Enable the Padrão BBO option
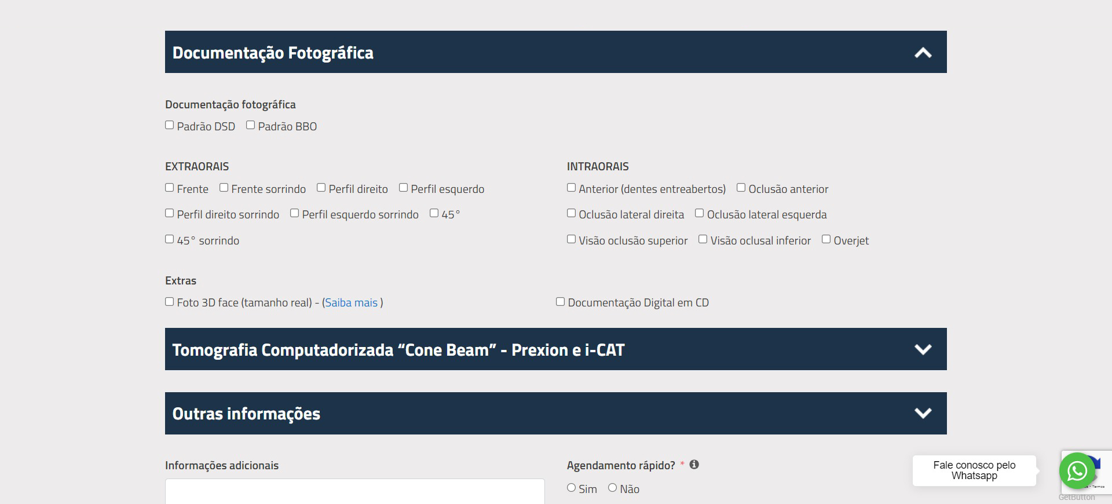 point(251,125)
